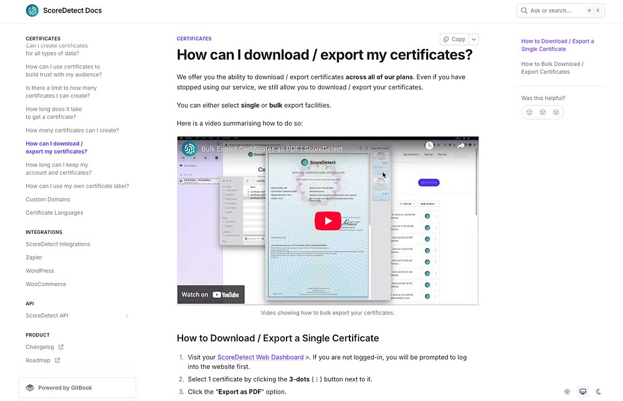Open "How long can I keep my account" page

click(x=59, y=169)
